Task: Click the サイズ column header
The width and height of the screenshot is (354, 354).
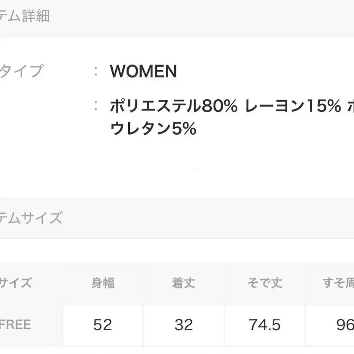Action: click(x=16, y=283)
